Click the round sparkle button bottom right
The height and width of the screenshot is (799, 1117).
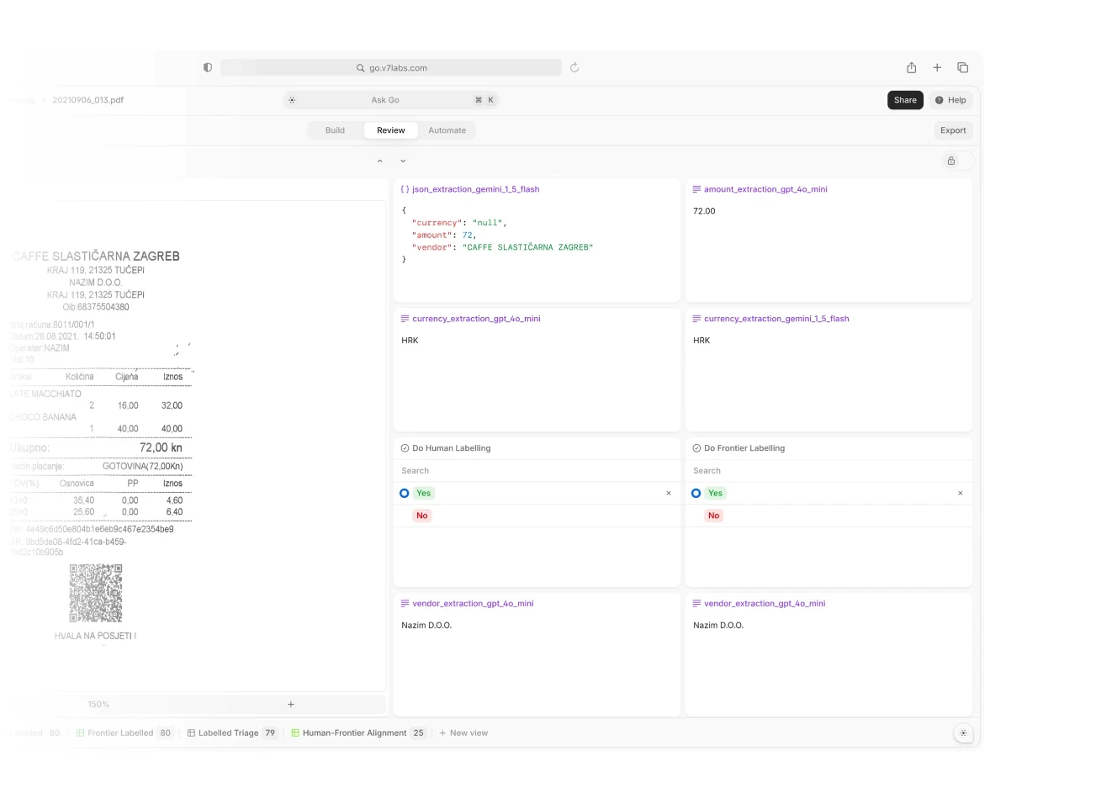(963, 733)
